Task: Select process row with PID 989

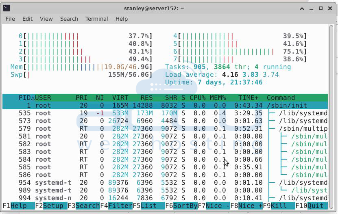Action: [x=165, y=190]
